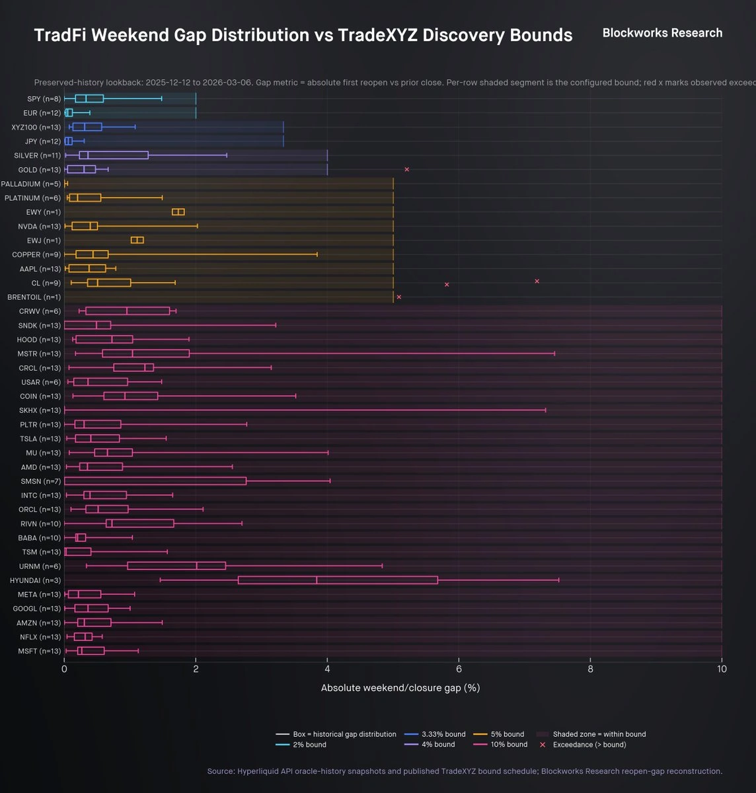Click 'Shaded zone = within bound' legend entry
The width and height of the screenshot is (756, 793).
591,734
